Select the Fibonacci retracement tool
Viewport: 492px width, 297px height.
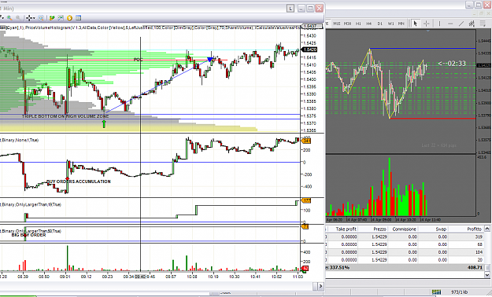[483, 24]
